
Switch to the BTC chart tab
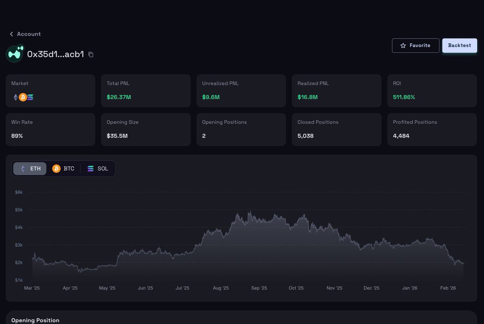[x=64, y=168]
